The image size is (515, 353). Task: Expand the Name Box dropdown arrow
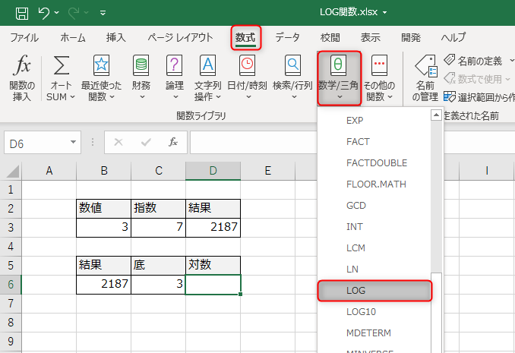[x=74, y=142]
